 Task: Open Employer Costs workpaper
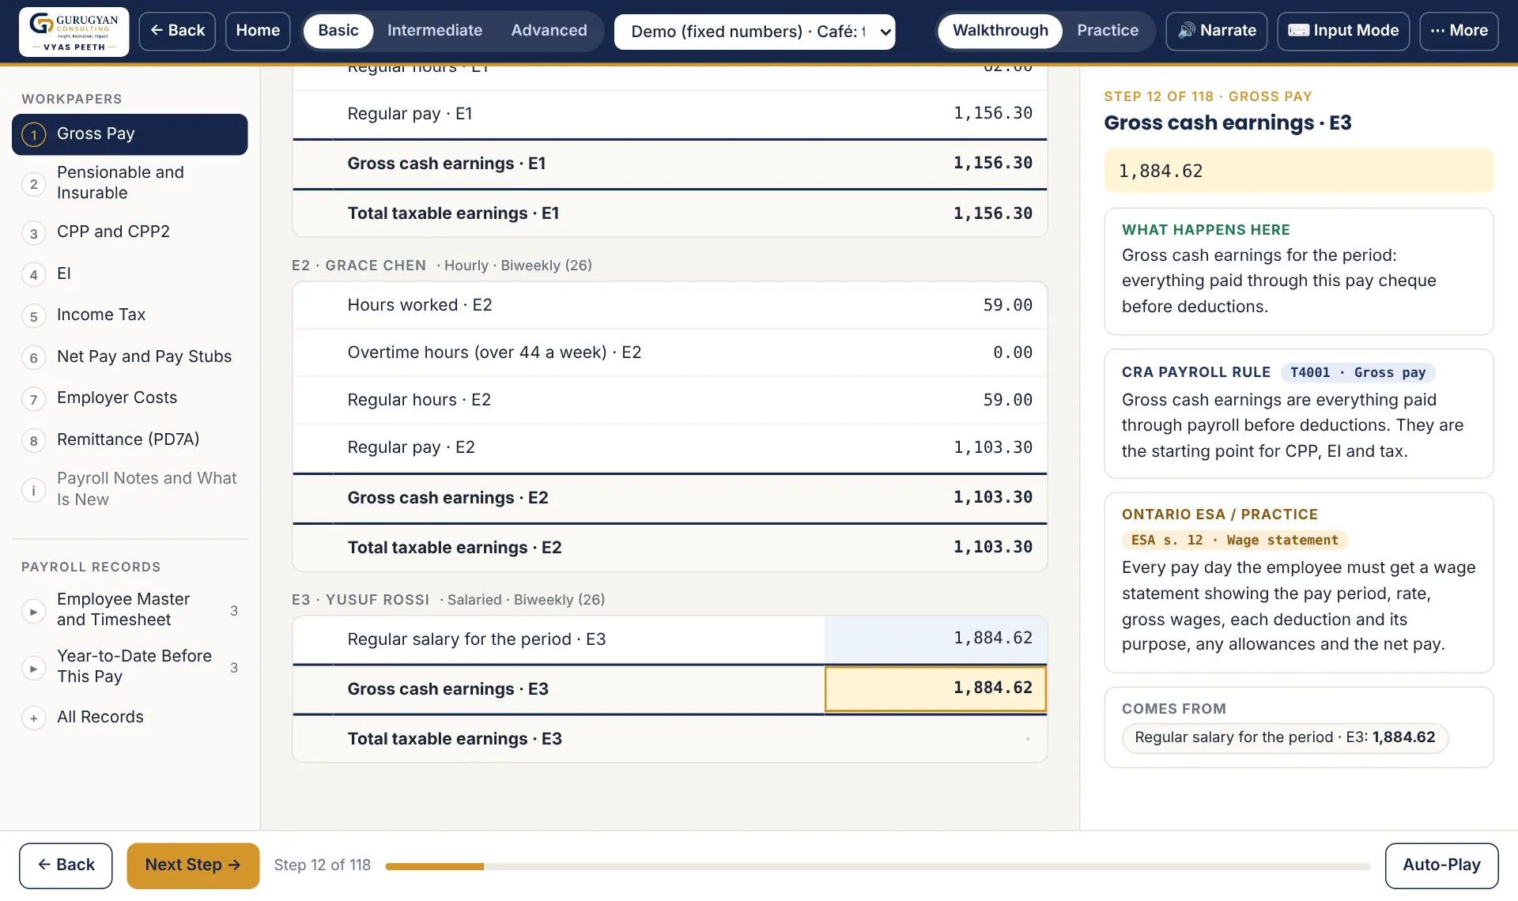tap(130, 398)
